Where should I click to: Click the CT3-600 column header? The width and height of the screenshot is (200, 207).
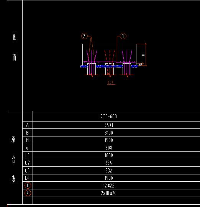[108, 116]
